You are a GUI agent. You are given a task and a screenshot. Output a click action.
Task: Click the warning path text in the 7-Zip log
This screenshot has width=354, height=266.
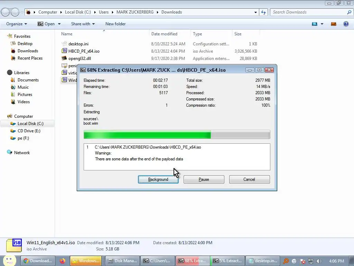148,147
